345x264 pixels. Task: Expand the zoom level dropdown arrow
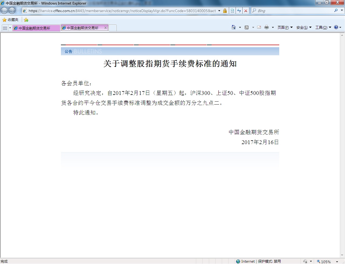(x=337, y=262)
